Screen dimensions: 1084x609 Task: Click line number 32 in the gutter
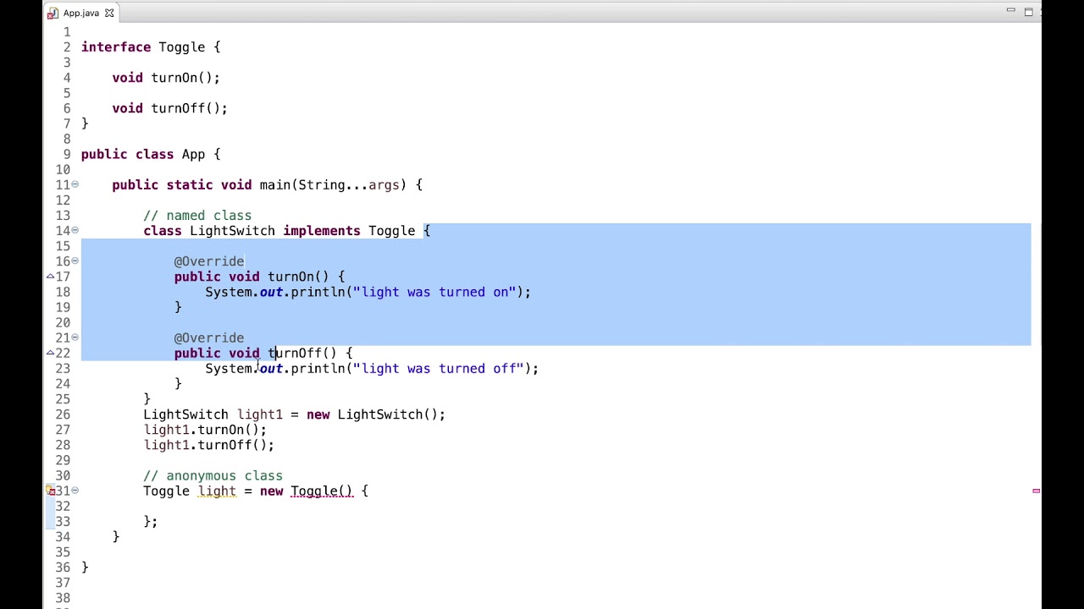point(63,506)
